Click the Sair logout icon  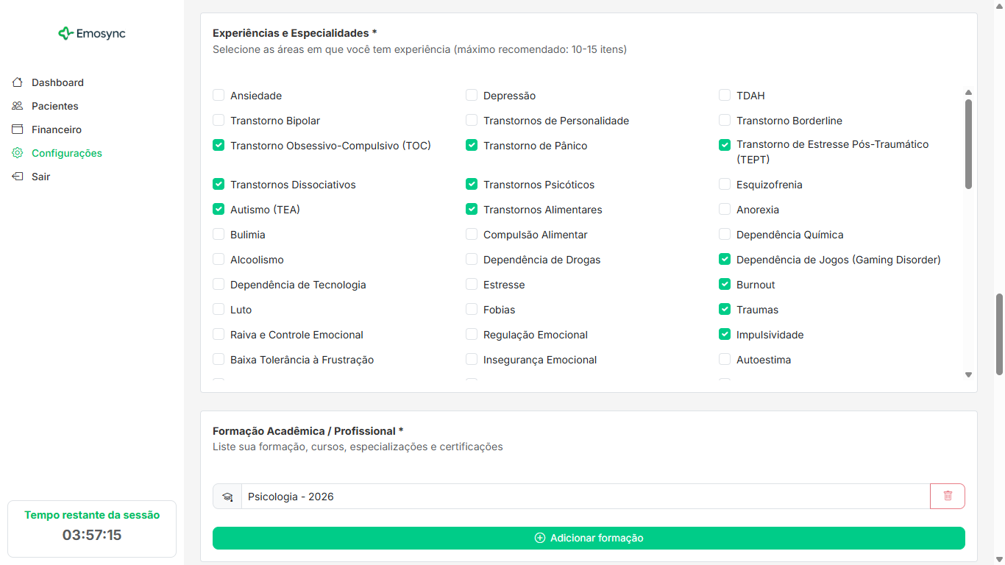(x=18, y=177)
